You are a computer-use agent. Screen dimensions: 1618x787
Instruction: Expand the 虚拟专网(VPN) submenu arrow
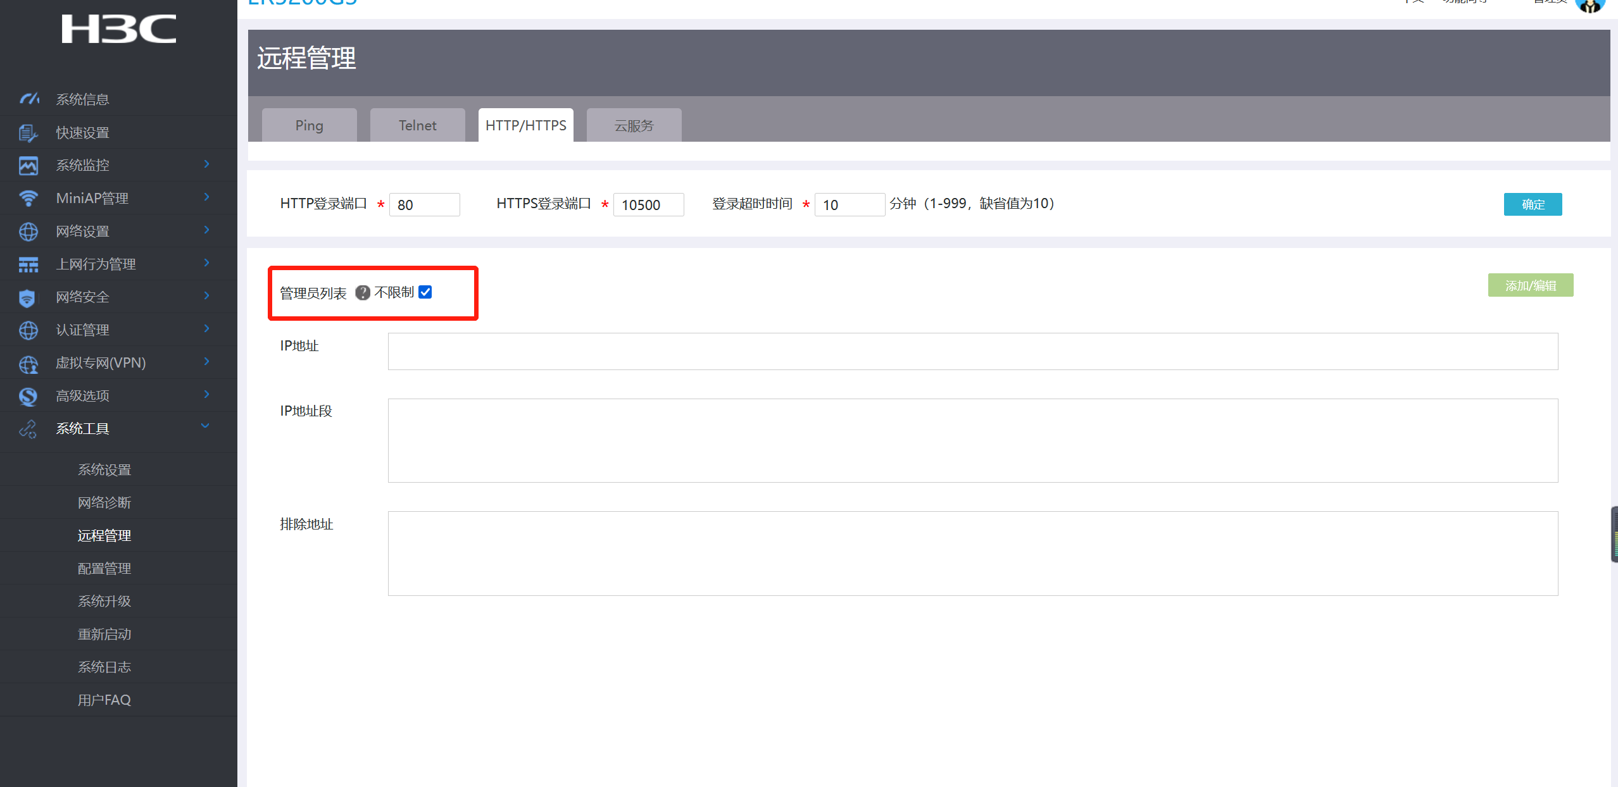coord(206,362)
